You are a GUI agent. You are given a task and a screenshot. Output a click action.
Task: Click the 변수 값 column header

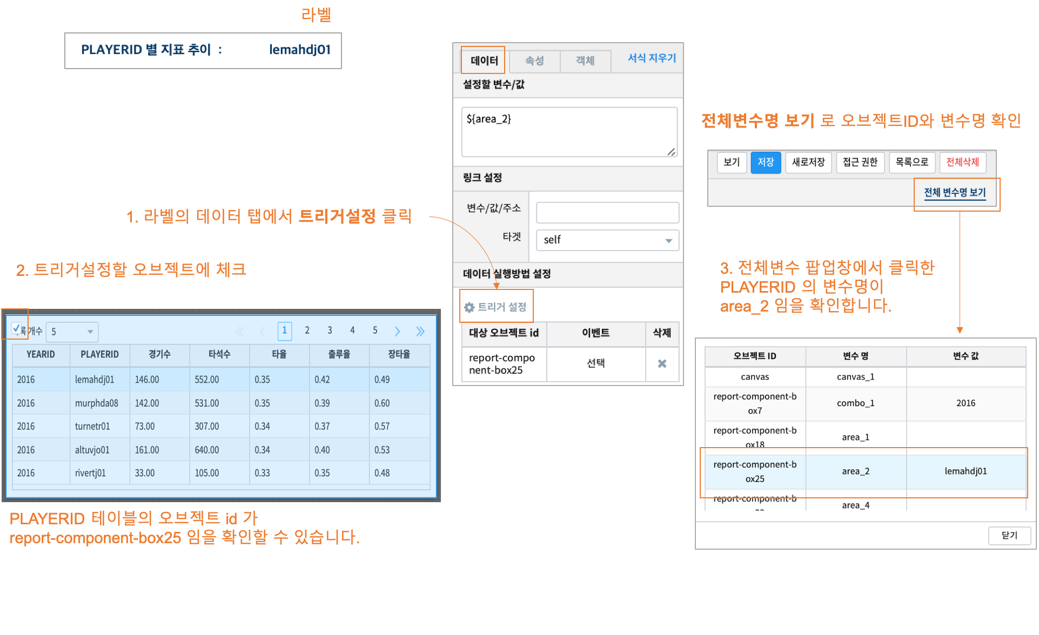[966, 356]
